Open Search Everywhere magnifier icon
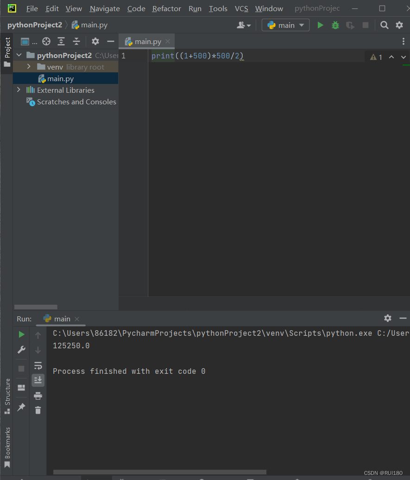This screenshot has height=480, width=410. [x=385, y=25]
